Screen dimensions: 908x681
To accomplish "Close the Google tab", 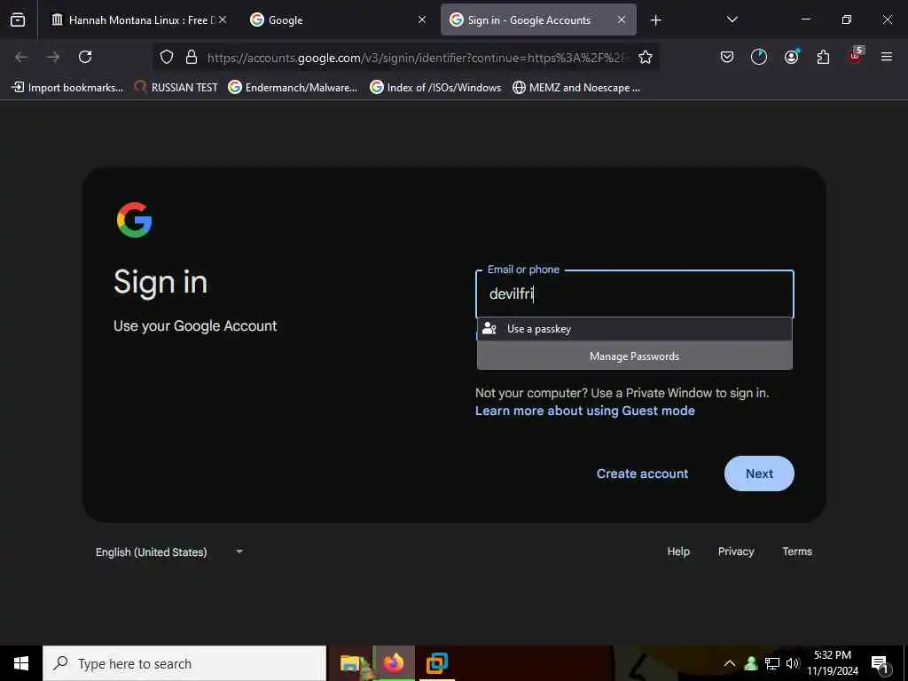I will point(422,20).
